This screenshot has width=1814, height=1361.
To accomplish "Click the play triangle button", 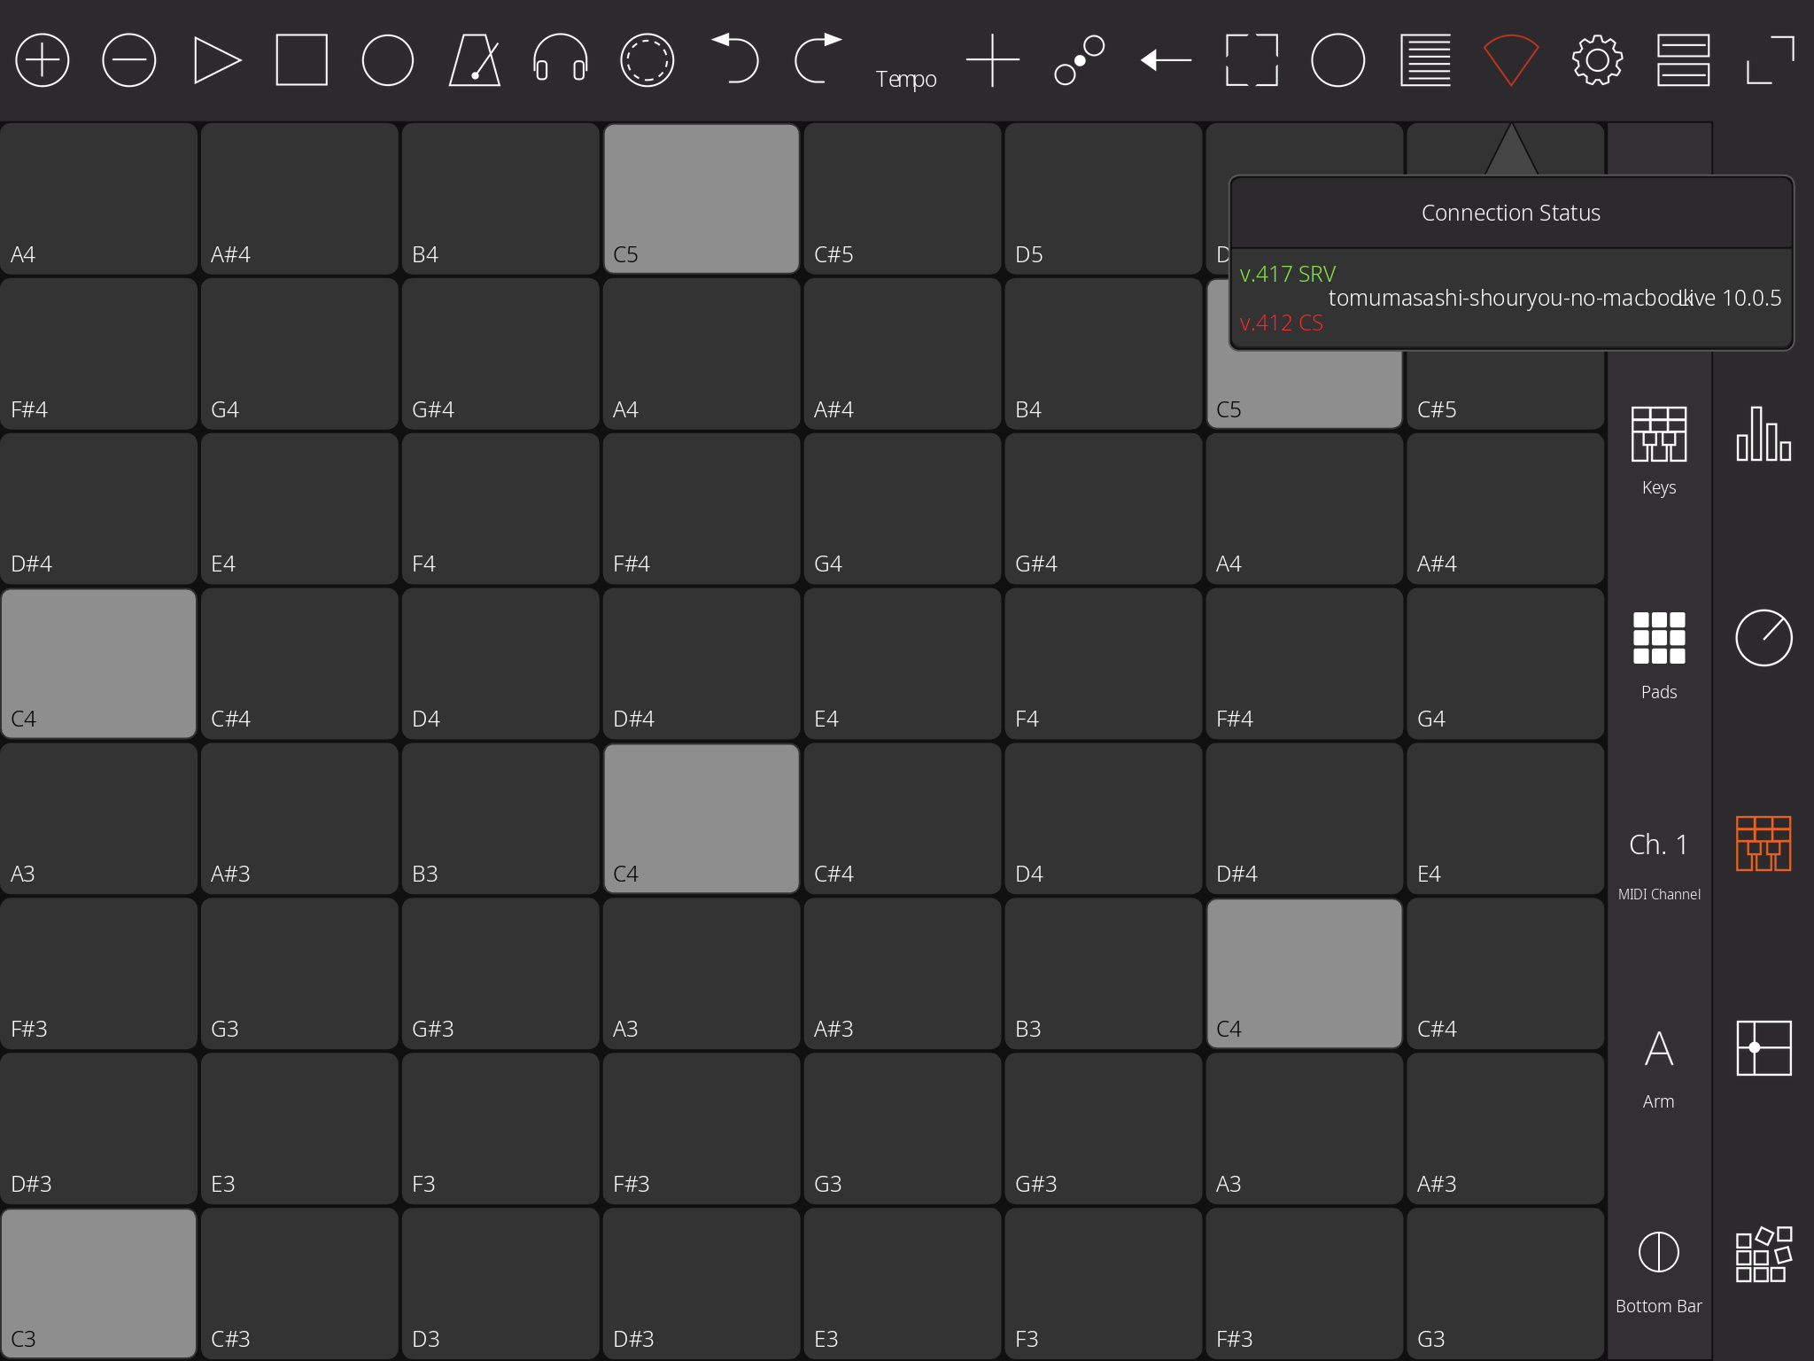I will click(216, 60).
